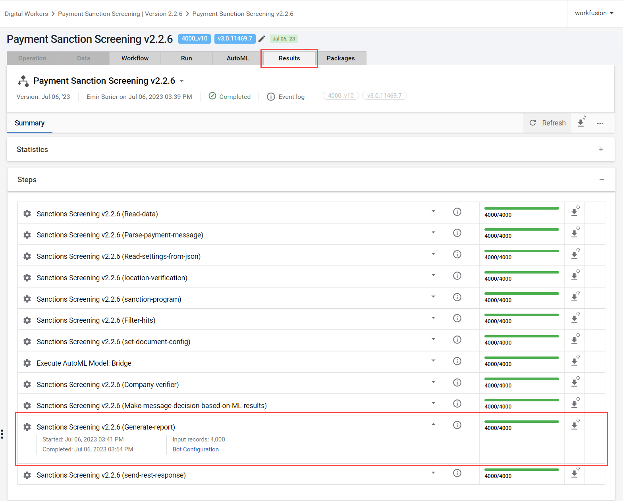The height and width of the screenshot is (501, 623).
Task: Click gear icon for Generate-report step
Action: coord(27,427)
